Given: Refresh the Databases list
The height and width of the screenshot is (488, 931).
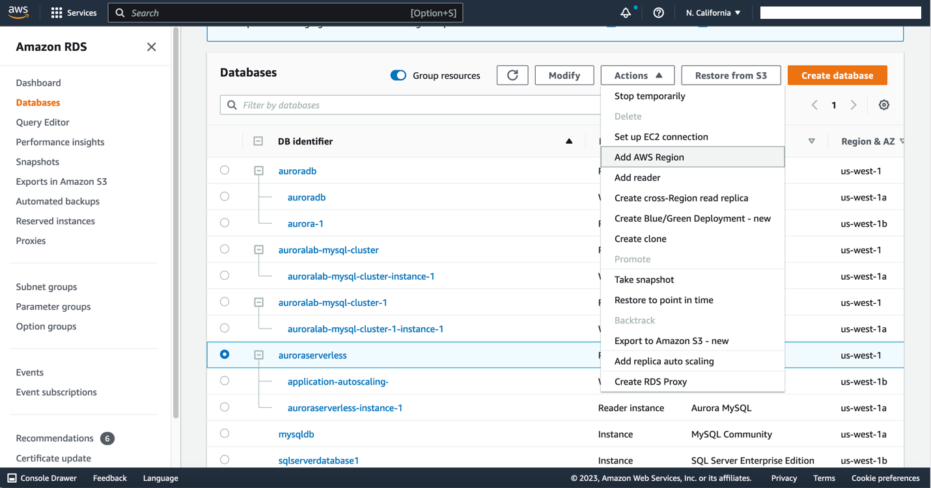Looking at the screenshot, I should coord(512,75).
